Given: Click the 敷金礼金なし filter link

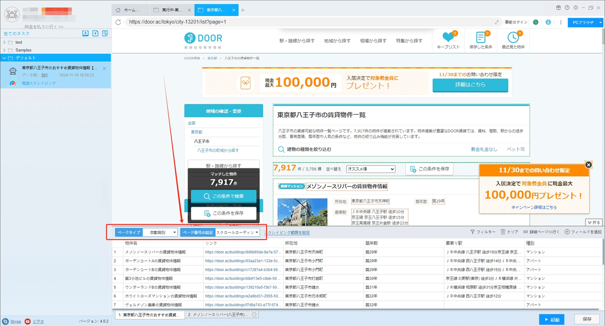Looking at the screenshot, I should coord(484,149).
